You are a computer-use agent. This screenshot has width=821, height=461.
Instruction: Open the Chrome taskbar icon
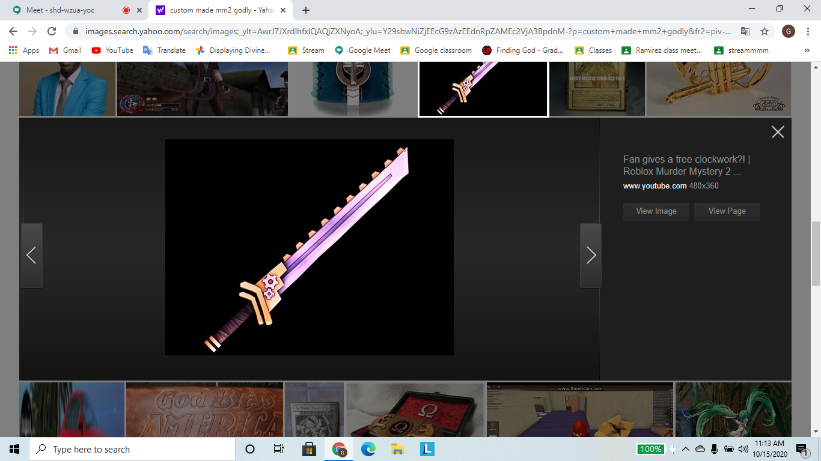point(339,449)
